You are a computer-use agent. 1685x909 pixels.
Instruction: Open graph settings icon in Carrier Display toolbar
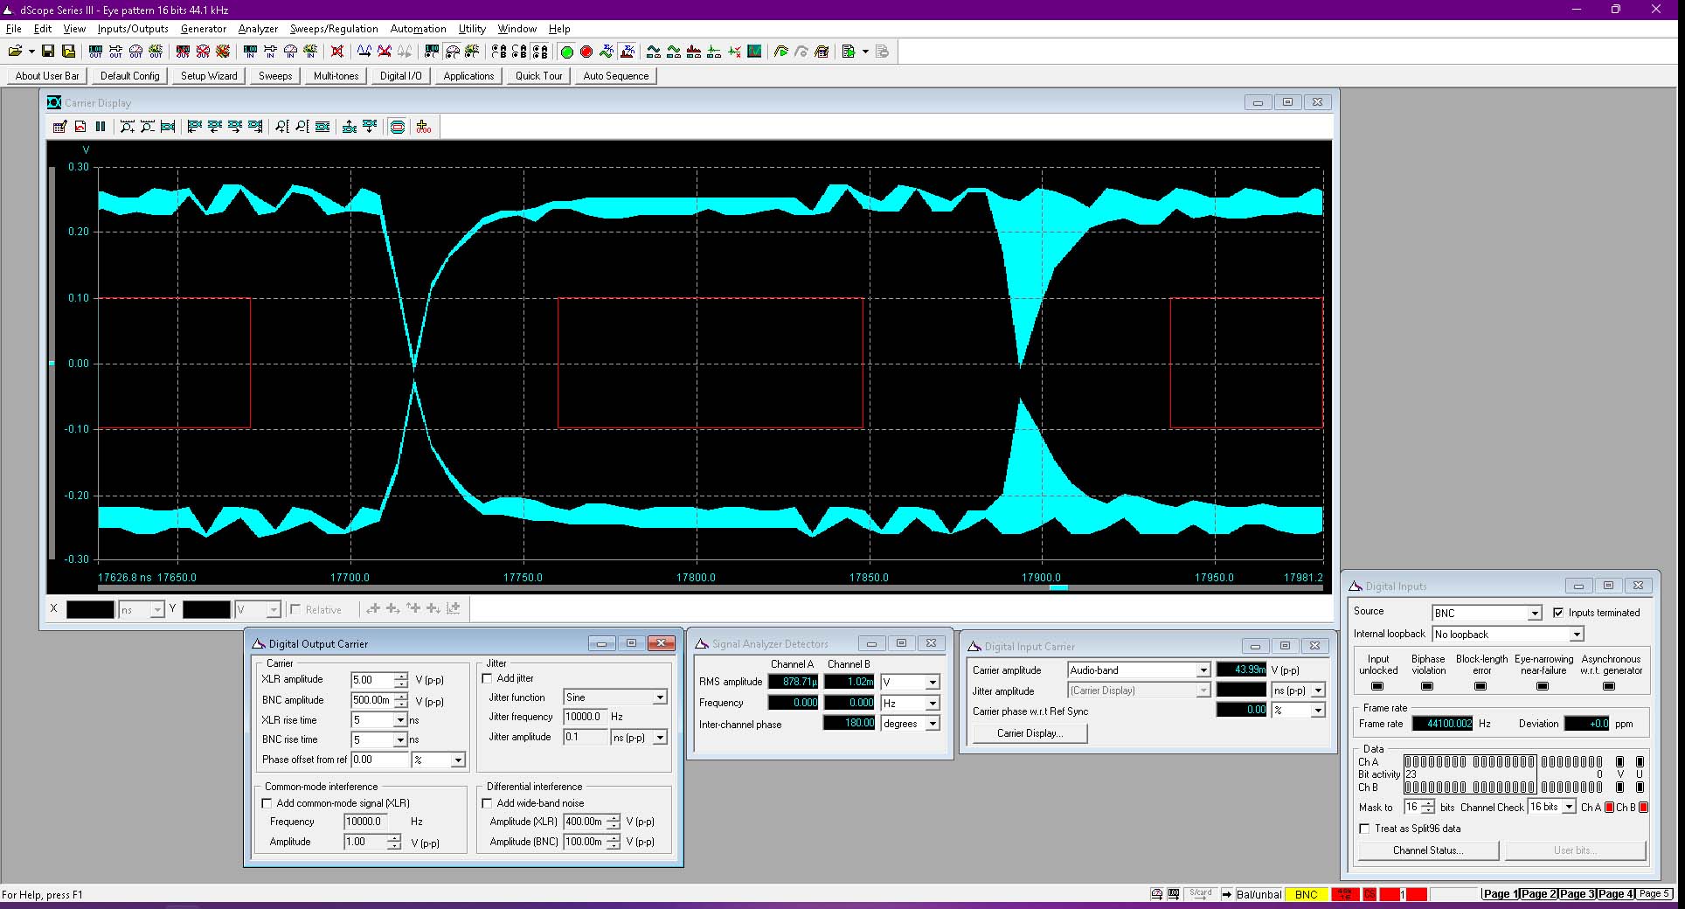coord(59,127)
